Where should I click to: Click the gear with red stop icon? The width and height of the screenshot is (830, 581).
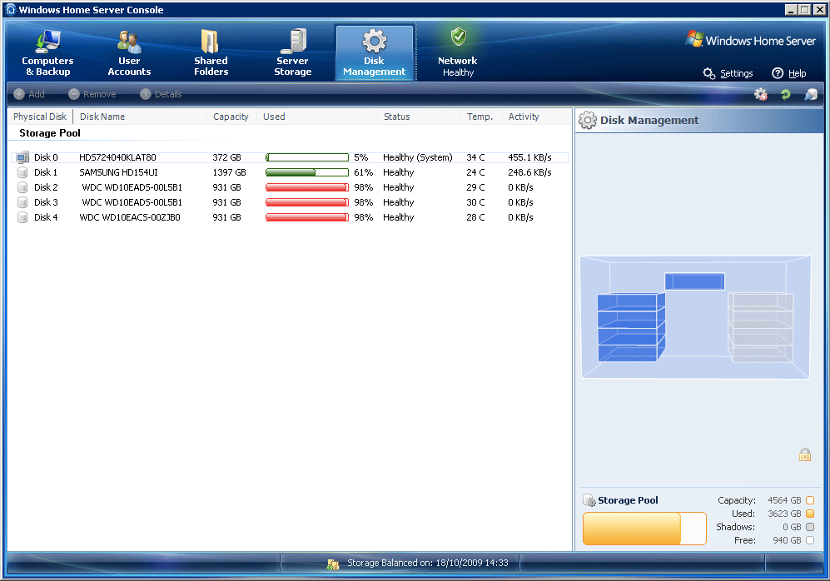coord(760,95)
